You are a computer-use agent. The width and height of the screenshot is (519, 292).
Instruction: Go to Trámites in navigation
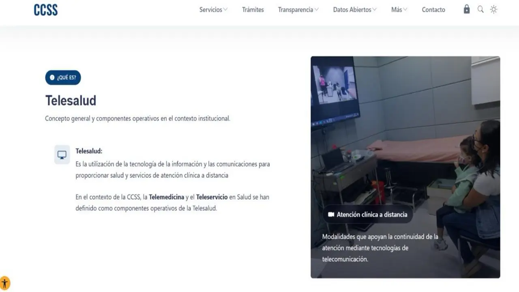[253, 10]
